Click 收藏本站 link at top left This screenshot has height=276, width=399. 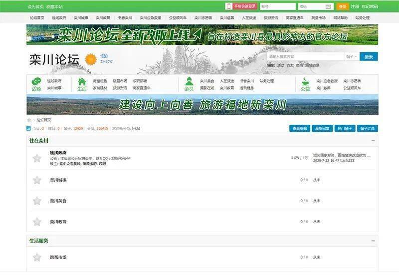tap(54, 7)
